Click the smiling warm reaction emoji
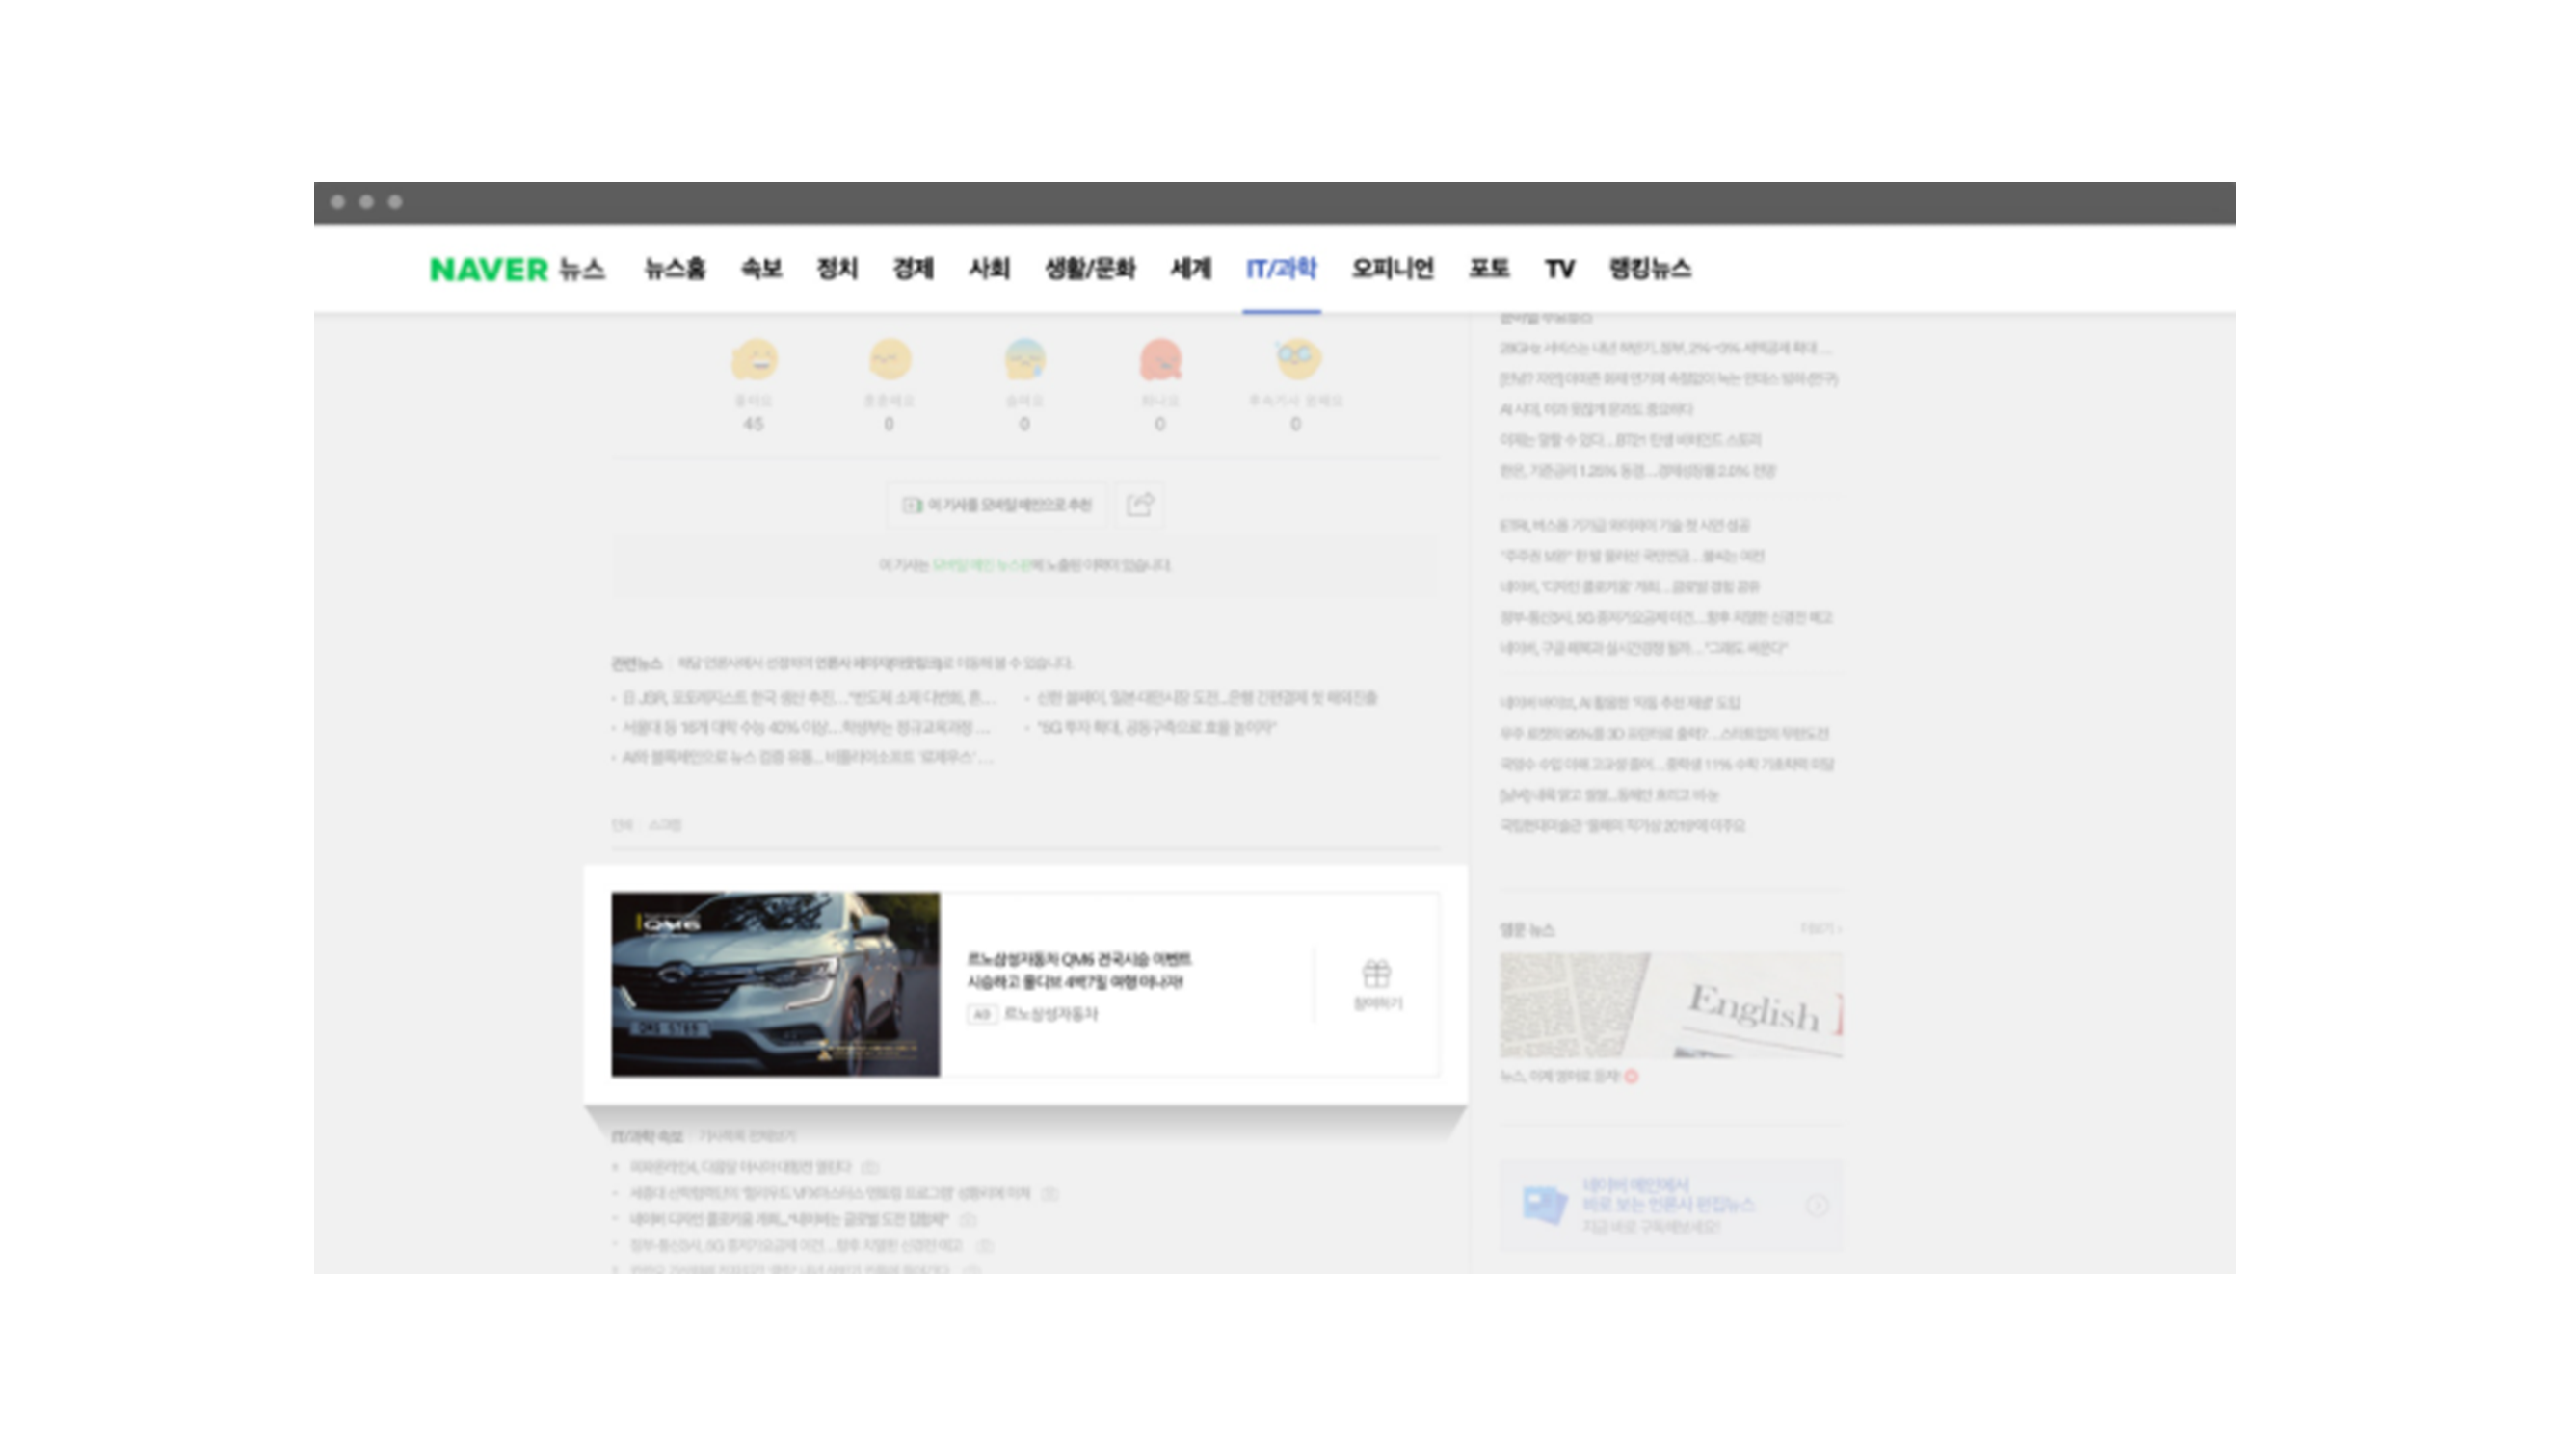Viewport: 2550px width, 1456px height. pyautogui.click(x=890, y=360)
